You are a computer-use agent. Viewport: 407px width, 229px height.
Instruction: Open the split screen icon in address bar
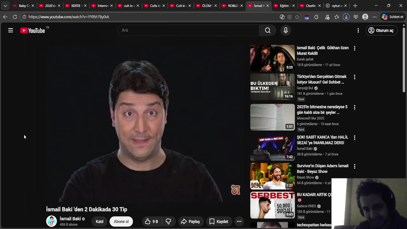coord(290,17)
